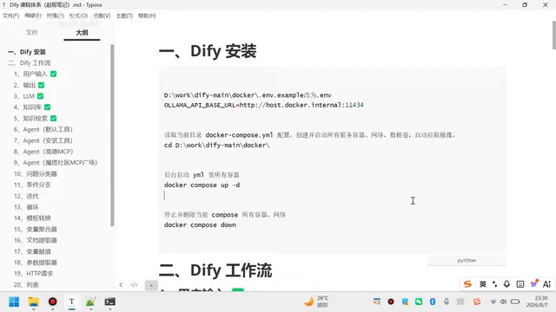Go to outline item 10、问题分类器
556x312 pixels.
point(36,173)
